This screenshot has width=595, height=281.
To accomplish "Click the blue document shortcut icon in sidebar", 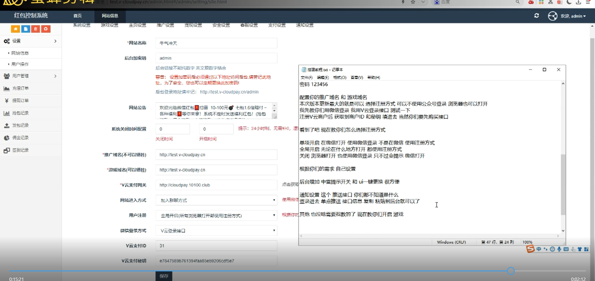I will pyautogui.click(x=26, y=29).
